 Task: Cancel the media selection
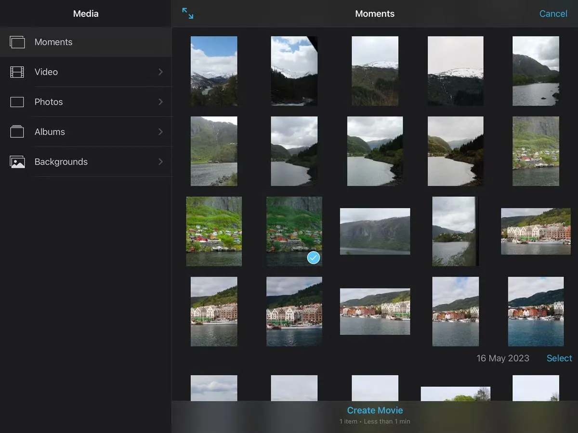click(553, 13)
